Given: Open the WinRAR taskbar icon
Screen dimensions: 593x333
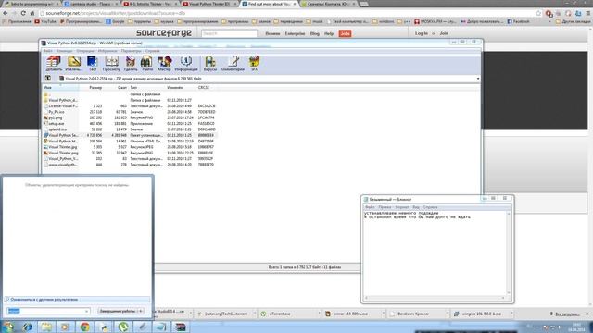Looking at the screenshot, I should coord(181,327).
